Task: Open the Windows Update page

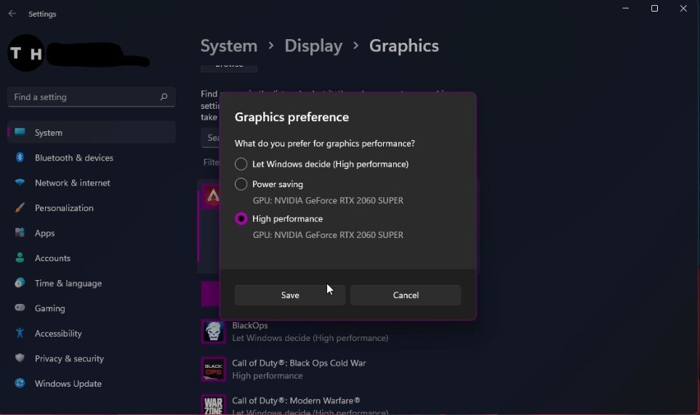Action: (92, 383)
